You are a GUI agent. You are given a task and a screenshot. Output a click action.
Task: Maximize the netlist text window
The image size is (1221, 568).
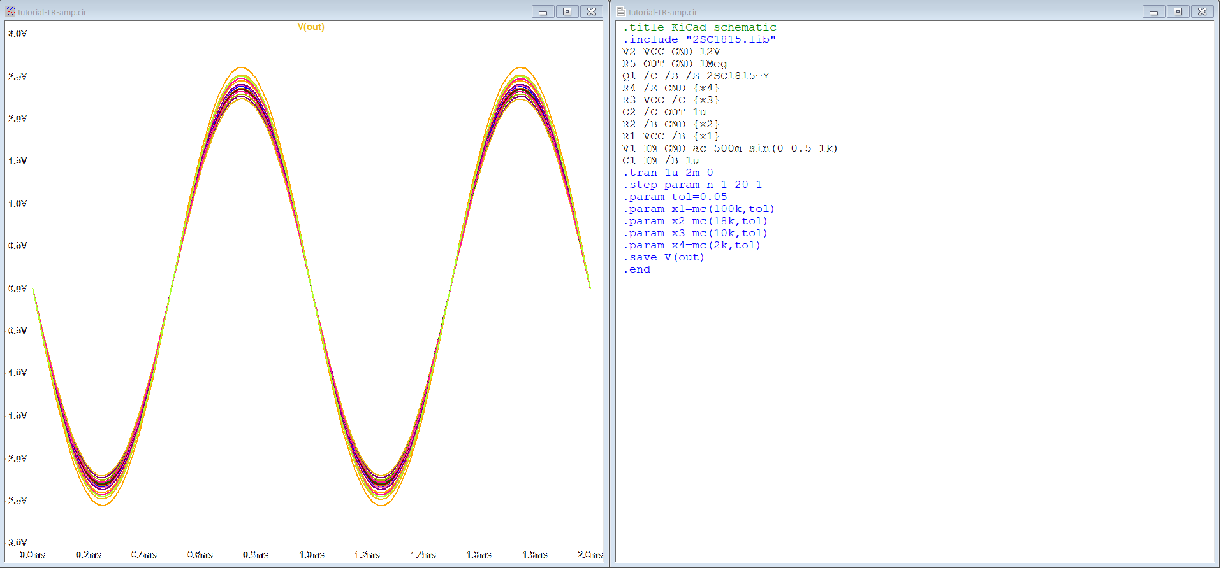[1178, 11]
